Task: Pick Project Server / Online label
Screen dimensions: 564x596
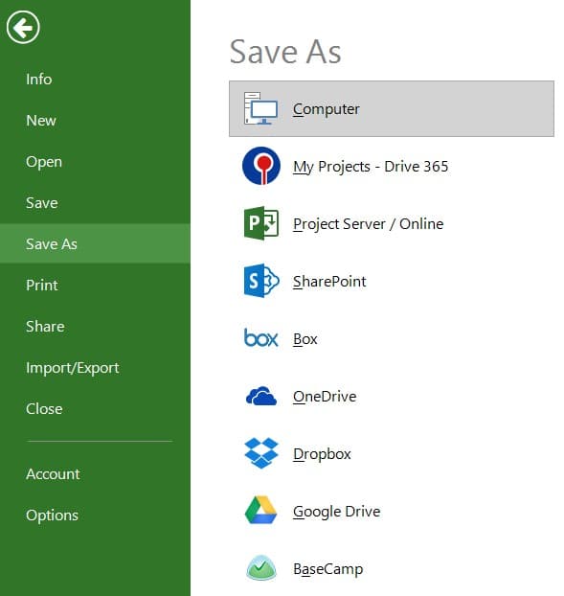Action: click(368, 224)
